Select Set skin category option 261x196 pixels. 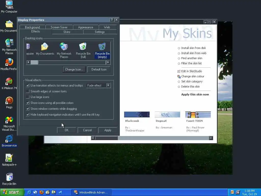(x=190, y=81)
